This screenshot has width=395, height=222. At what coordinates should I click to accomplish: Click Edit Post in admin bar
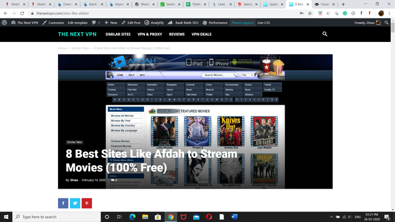click(131, 23)
